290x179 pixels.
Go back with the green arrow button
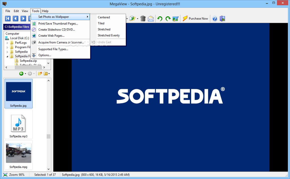click(21, 74)
